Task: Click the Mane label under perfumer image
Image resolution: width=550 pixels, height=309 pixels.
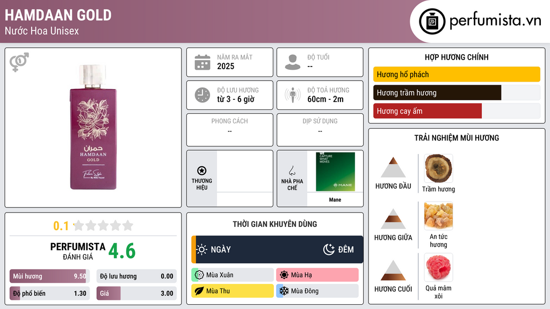Action: tap(335, 200)
